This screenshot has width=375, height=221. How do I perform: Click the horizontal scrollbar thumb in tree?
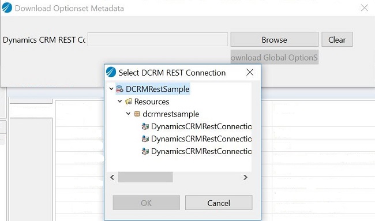(x=145, y=177)
